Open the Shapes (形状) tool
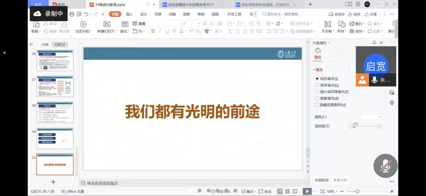The width and height of the screenshot is (426, 196). point(341,24)
